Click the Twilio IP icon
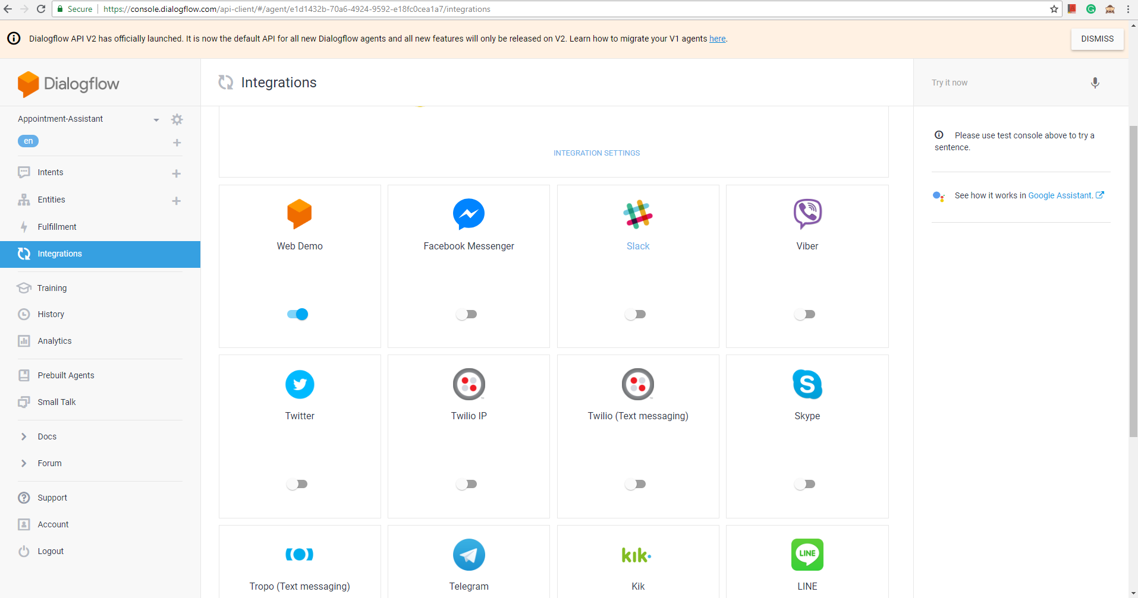Viewport: 1138px width, 598px height. [469, 384]
